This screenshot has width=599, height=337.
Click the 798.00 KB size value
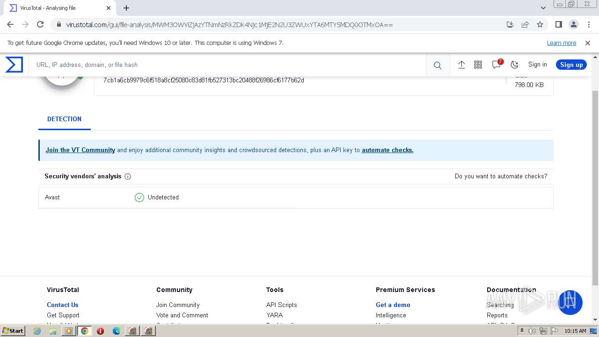click(x=529, y=85)
